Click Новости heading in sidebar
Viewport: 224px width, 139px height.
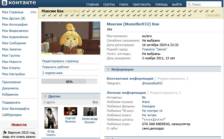coord(19,125)
